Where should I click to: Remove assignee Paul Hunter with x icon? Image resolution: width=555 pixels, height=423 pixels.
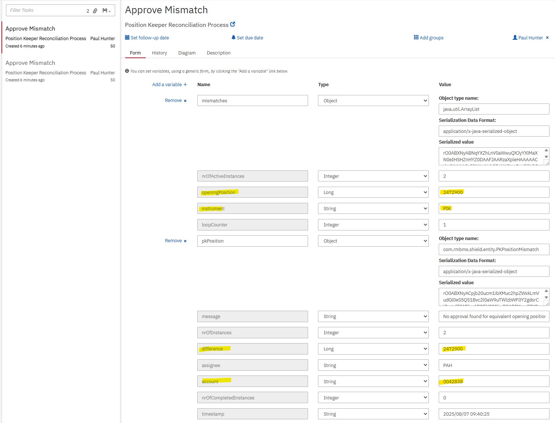tap(547, 38)
